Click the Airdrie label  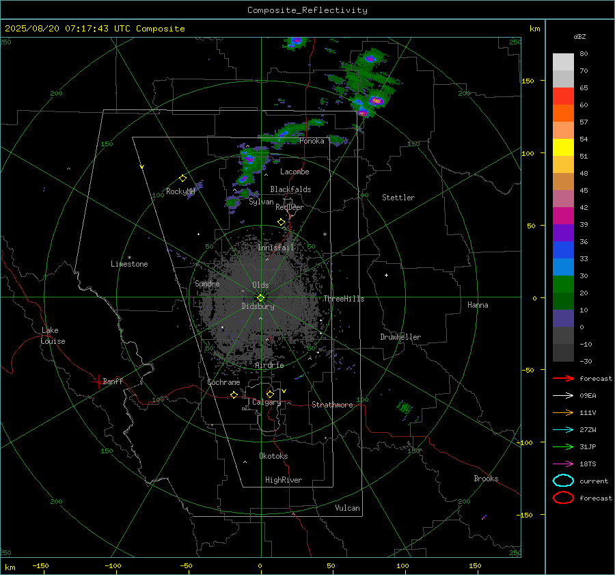269,365
